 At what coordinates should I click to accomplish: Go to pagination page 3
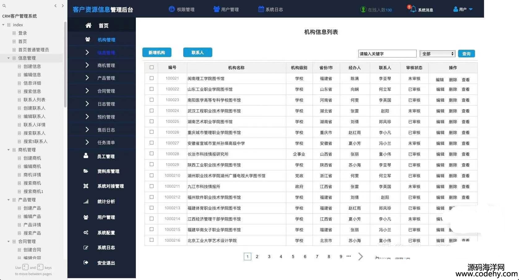click(269, 257)
